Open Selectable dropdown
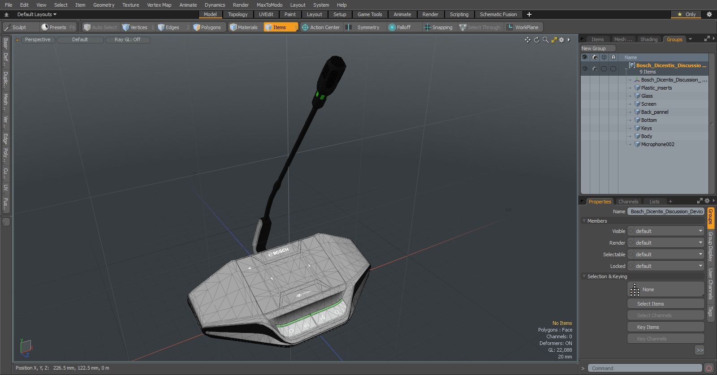The height and width of the screenshot is (375, 717). [x=669, y=254]
